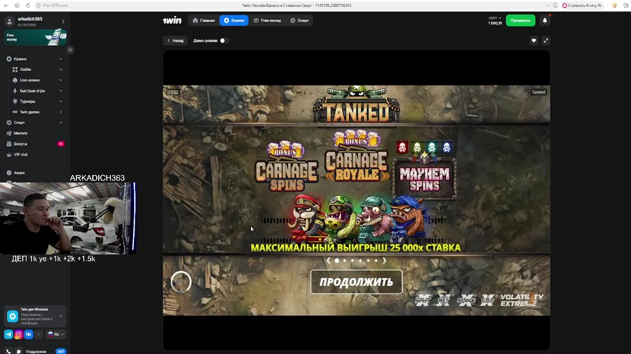The height and width of the screenshot is (354, 631).
Task: Open the USDT balance currency dropdown
Action: tap(495, 18)
